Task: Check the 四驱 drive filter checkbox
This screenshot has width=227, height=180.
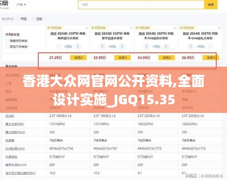Action: (x=33, y=19)
